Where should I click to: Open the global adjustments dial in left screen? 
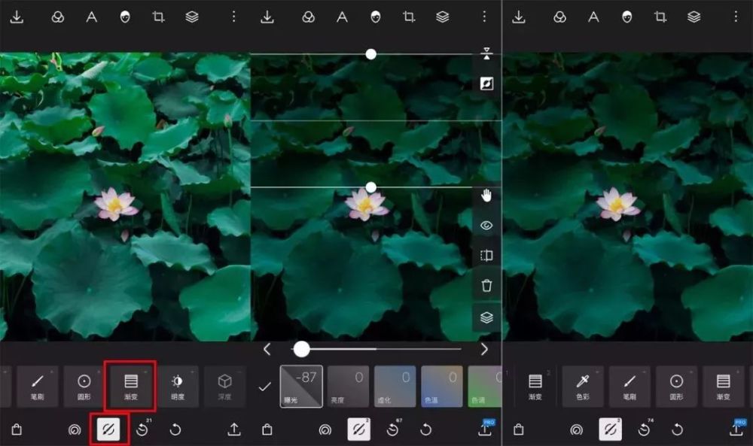coord(75,429)
